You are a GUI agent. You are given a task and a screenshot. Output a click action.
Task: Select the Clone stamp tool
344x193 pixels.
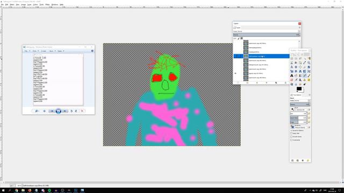point(305,80)
